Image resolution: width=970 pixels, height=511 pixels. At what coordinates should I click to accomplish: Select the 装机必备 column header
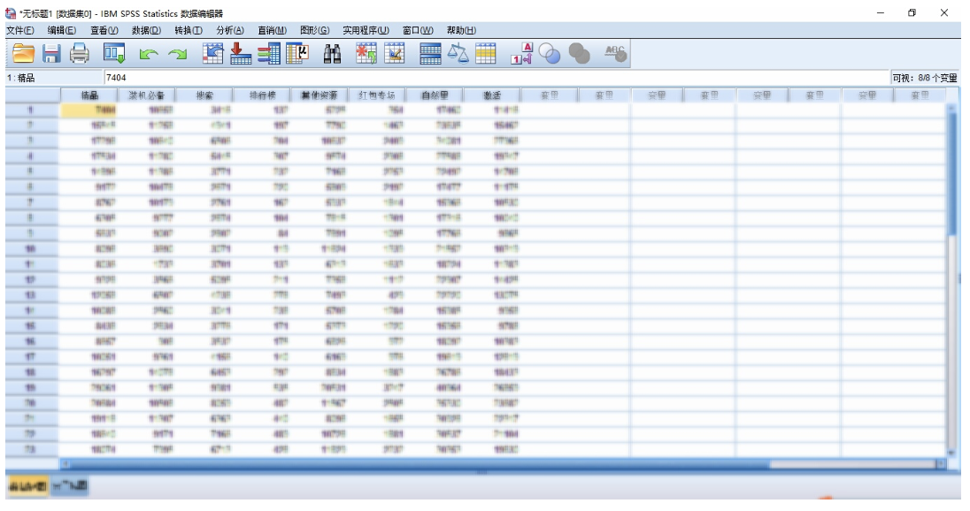tap(146, 95)
